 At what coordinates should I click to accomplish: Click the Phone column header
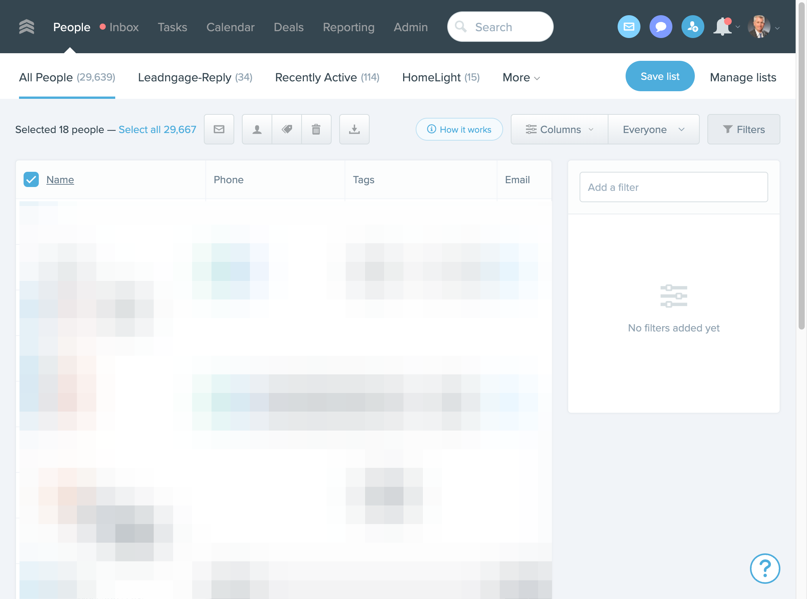(229, 179)
